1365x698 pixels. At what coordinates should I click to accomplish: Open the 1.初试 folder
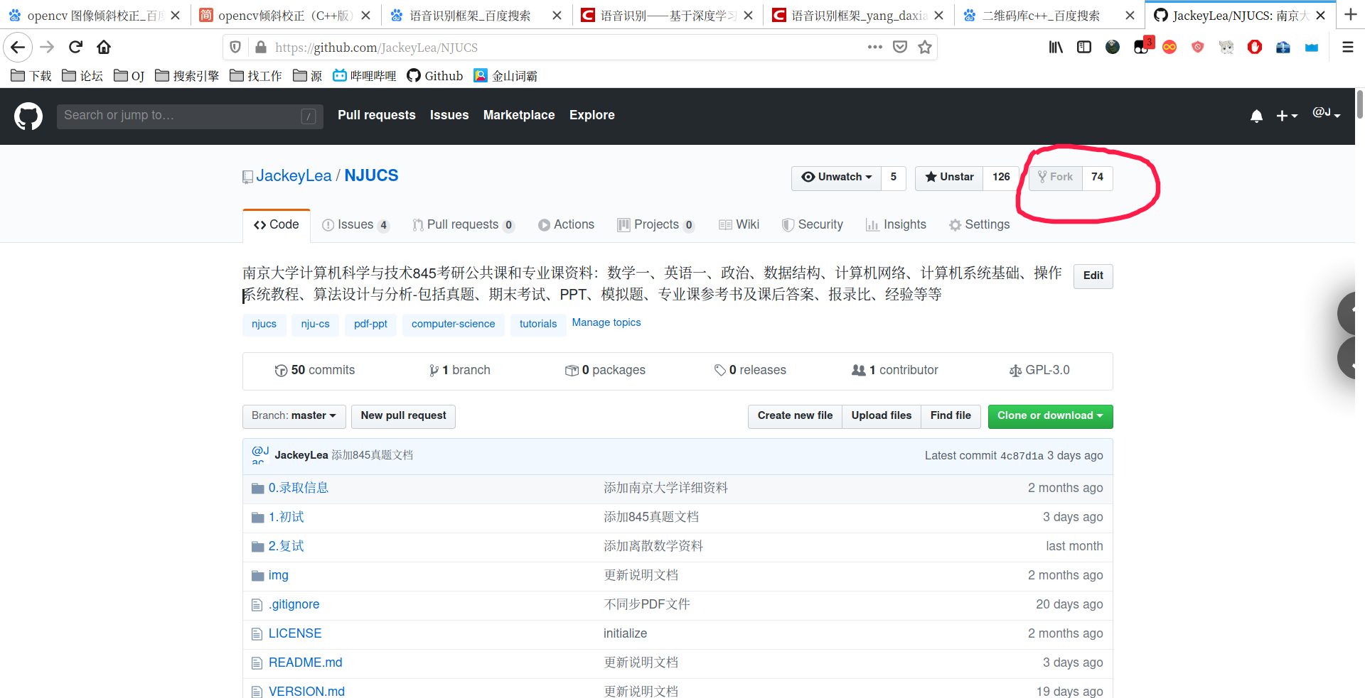click(286, 517)
